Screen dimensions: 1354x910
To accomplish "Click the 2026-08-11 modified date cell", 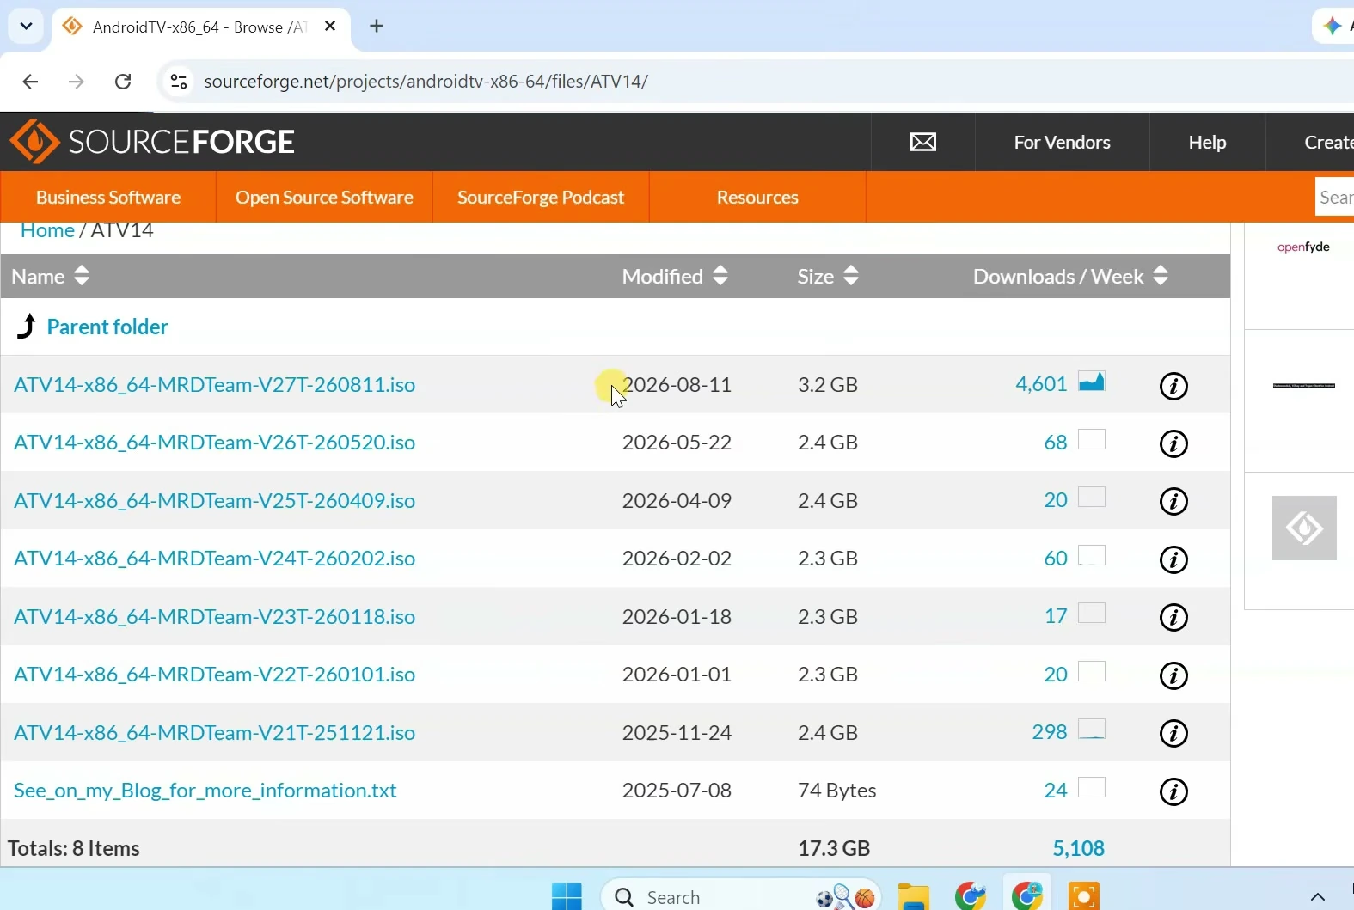I will click(677, 384).
